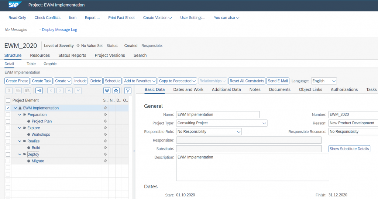Click the SAP logo
This screenshot has width=378, height=199.
[x=15, y=4]
